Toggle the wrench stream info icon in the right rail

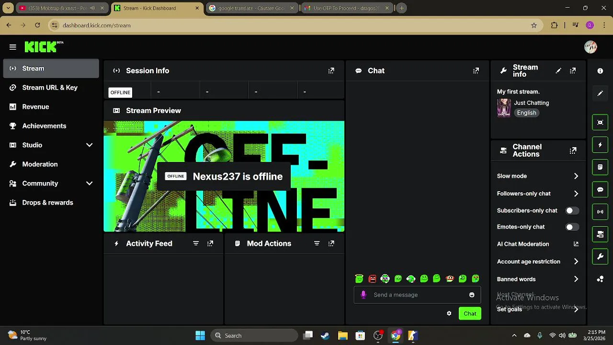[x=600, y=257]
